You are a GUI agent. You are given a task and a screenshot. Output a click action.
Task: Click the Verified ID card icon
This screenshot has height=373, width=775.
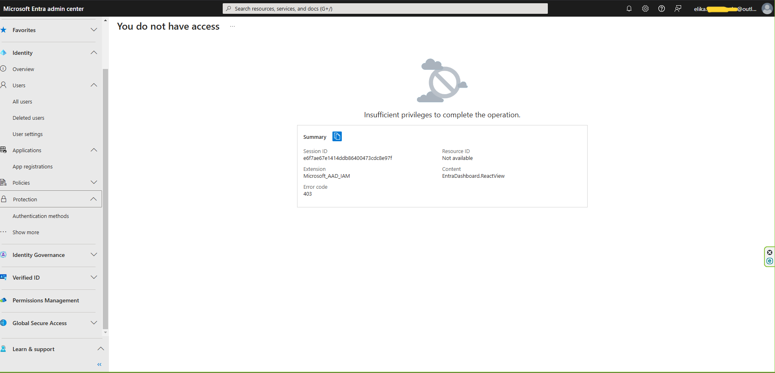tap(3, 277)
